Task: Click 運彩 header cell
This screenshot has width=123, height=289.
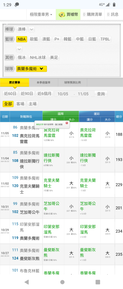Action: (97, 114)
